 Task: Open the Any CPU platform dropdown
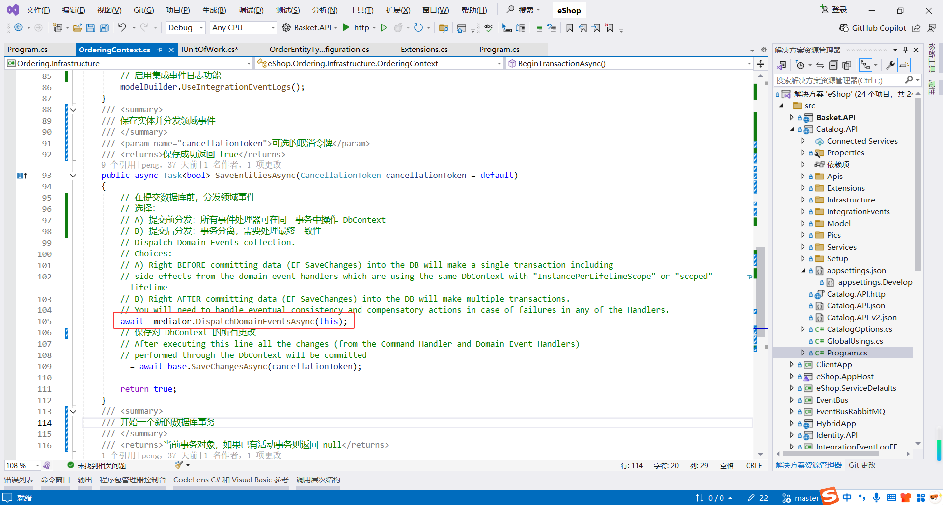pos(243,27)
